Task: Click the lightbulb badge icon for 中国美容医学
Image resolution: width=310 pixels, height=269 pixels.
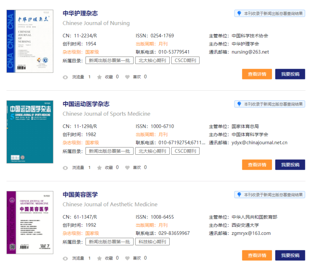Action: [x=239, y=195]
